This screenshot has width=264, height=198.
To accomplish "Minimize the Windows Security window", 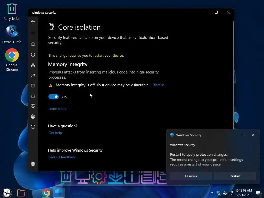I will coord(204,12).
